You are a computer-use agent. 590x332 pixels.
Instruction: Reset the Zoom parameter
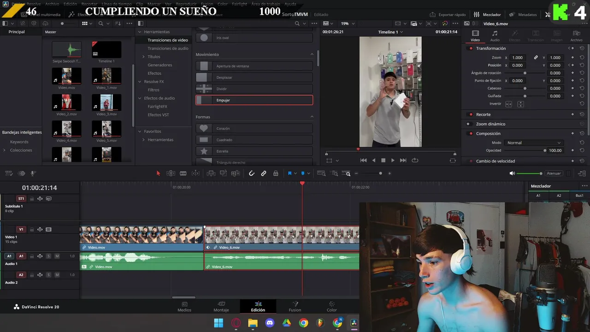(582, 58)
